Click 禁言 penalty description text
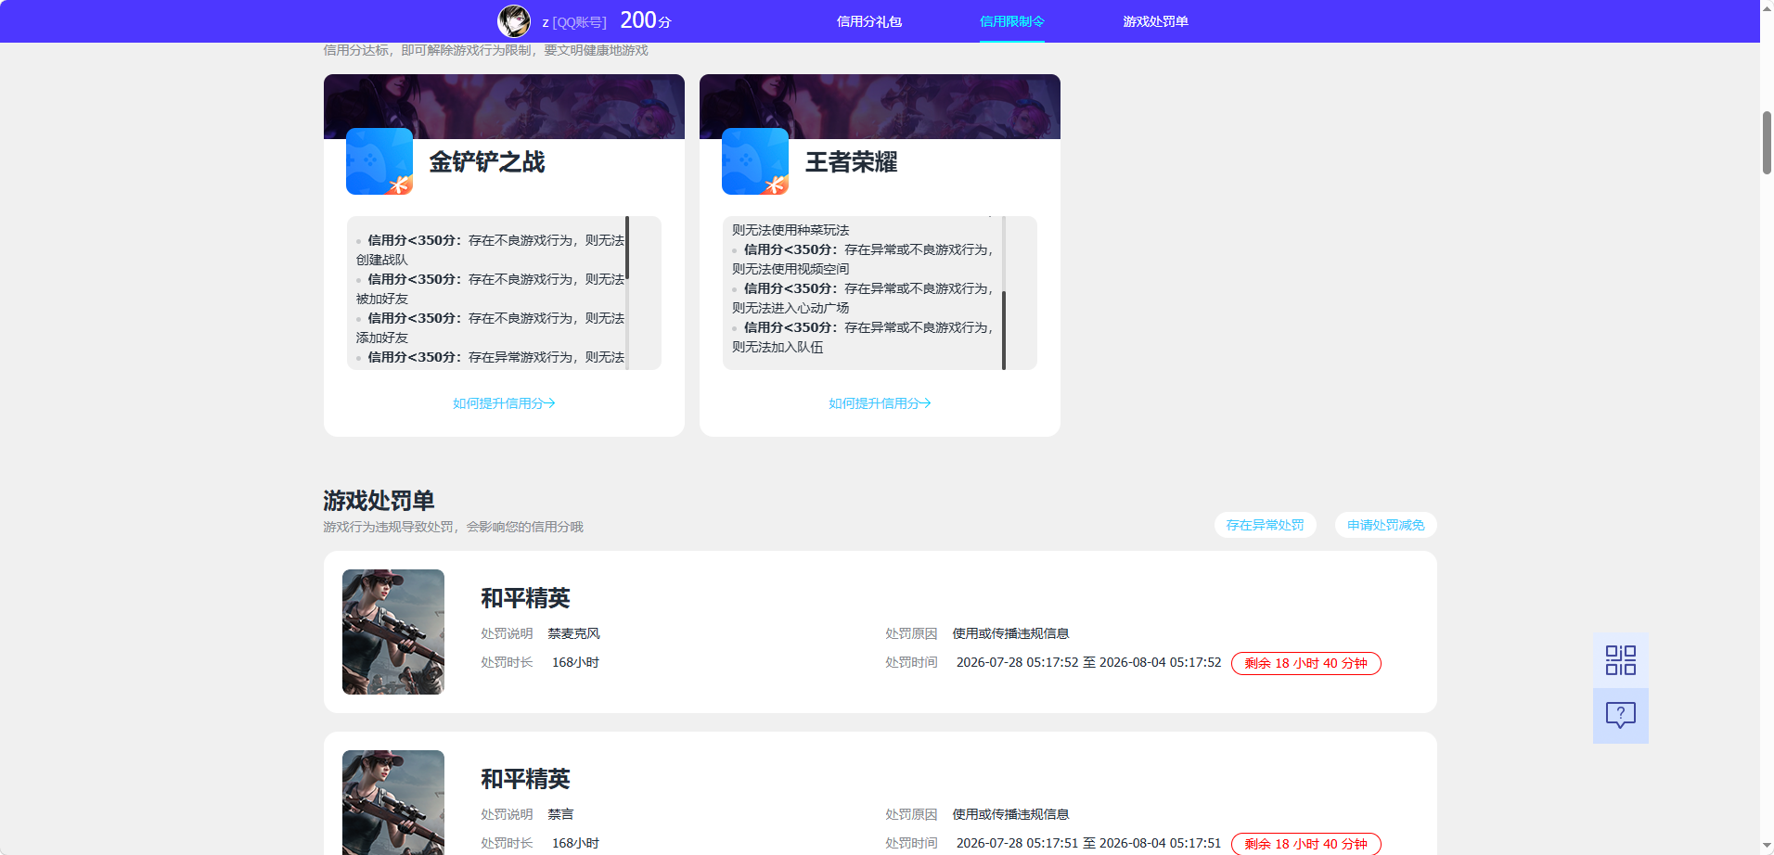1774x855 pixels. [x=560, y=814]
